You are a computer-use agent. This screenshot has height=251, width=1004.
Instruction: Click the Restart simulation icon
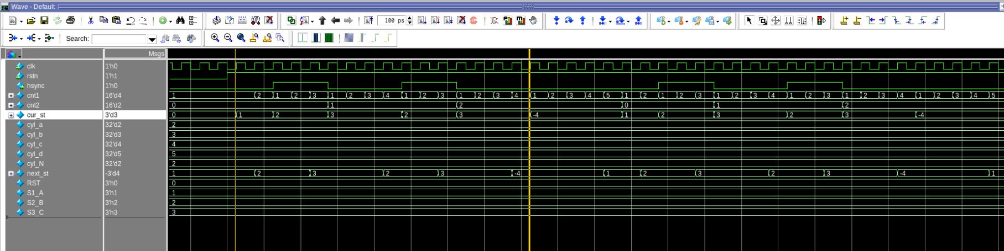368,20
